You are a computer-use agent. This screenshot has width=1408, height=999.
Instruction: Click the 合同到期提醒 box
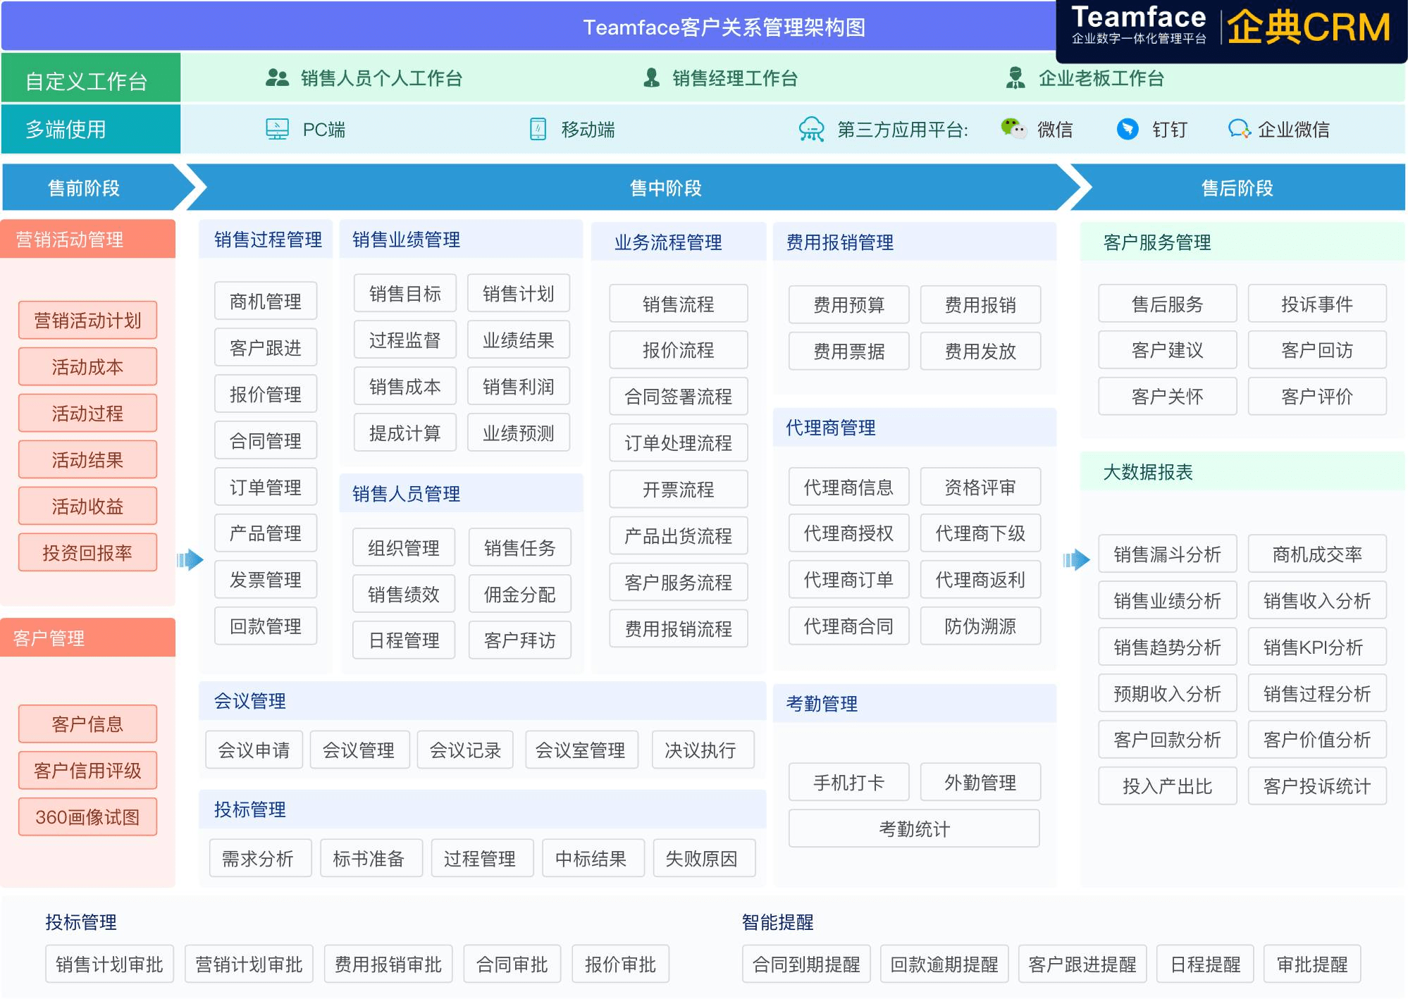coord(806,964)
